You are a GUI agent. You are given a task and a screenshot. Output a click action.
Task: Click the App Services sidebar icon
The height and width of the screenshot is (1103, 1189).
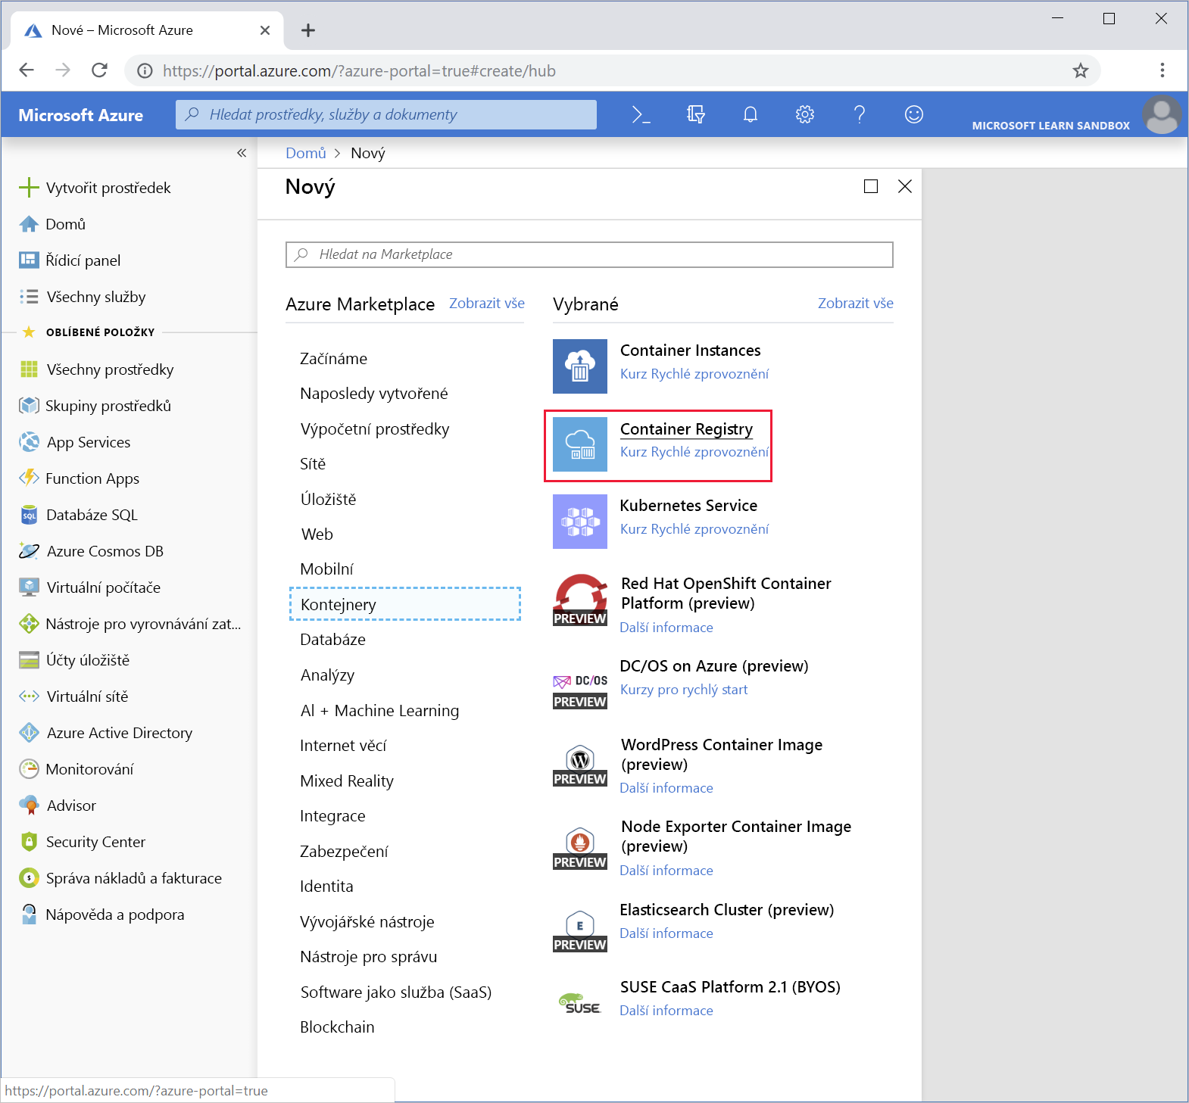(29, 442)
